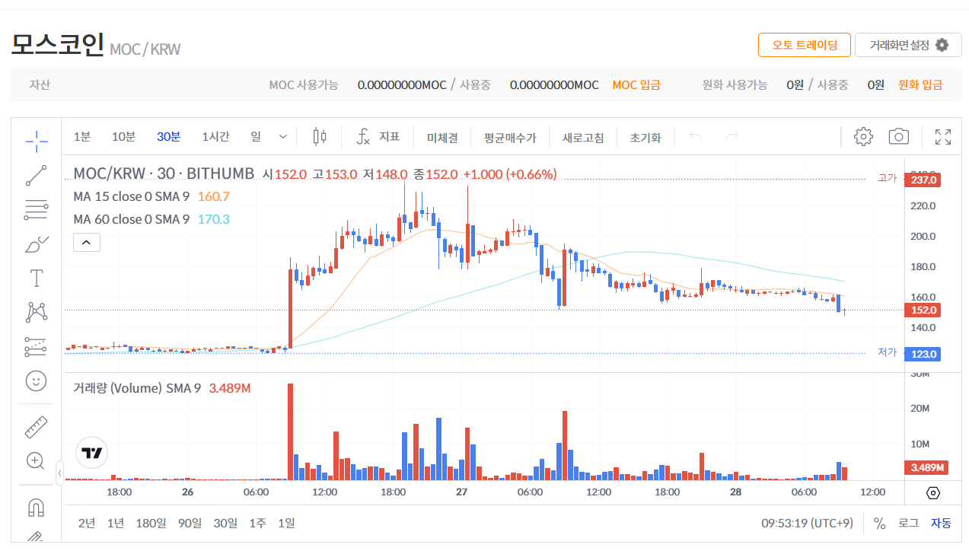Redo the chart action
The width and height of the screenshot is (969, 554).
pyautogui.click(x=732, y=137)
